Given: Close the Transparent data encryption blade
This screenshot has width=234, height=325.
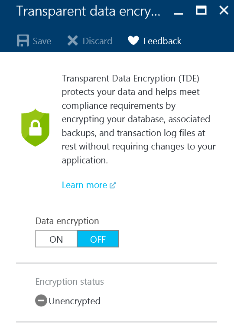Looking at the screenshot, I should (x=224, y=10).
